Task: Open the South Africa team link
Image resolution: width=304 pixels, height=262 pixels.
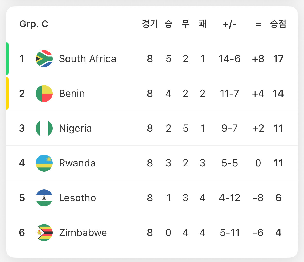Action: (87, 59)
